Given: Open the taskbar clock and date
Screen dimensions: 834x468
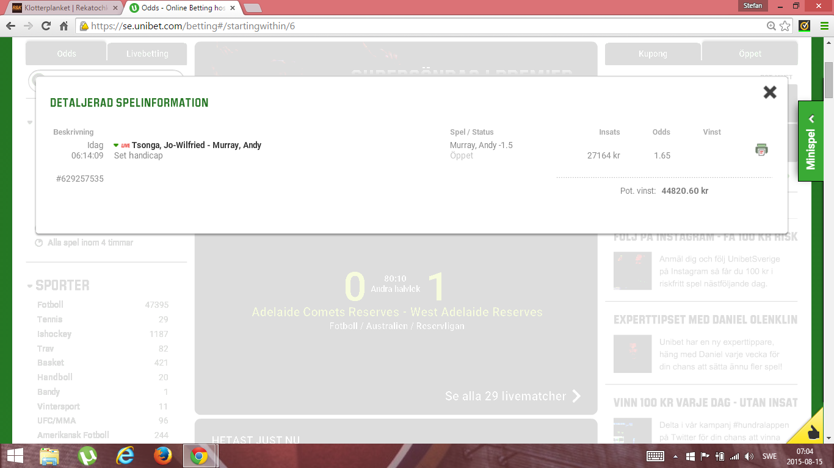Looking at the screenshot, I should pyautogui.click(x=805, y=456).
